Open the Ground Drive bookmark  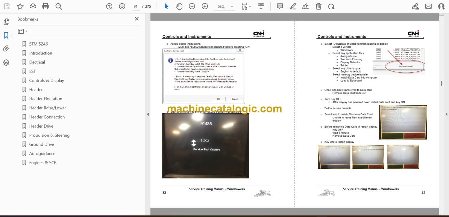point(42,144)
